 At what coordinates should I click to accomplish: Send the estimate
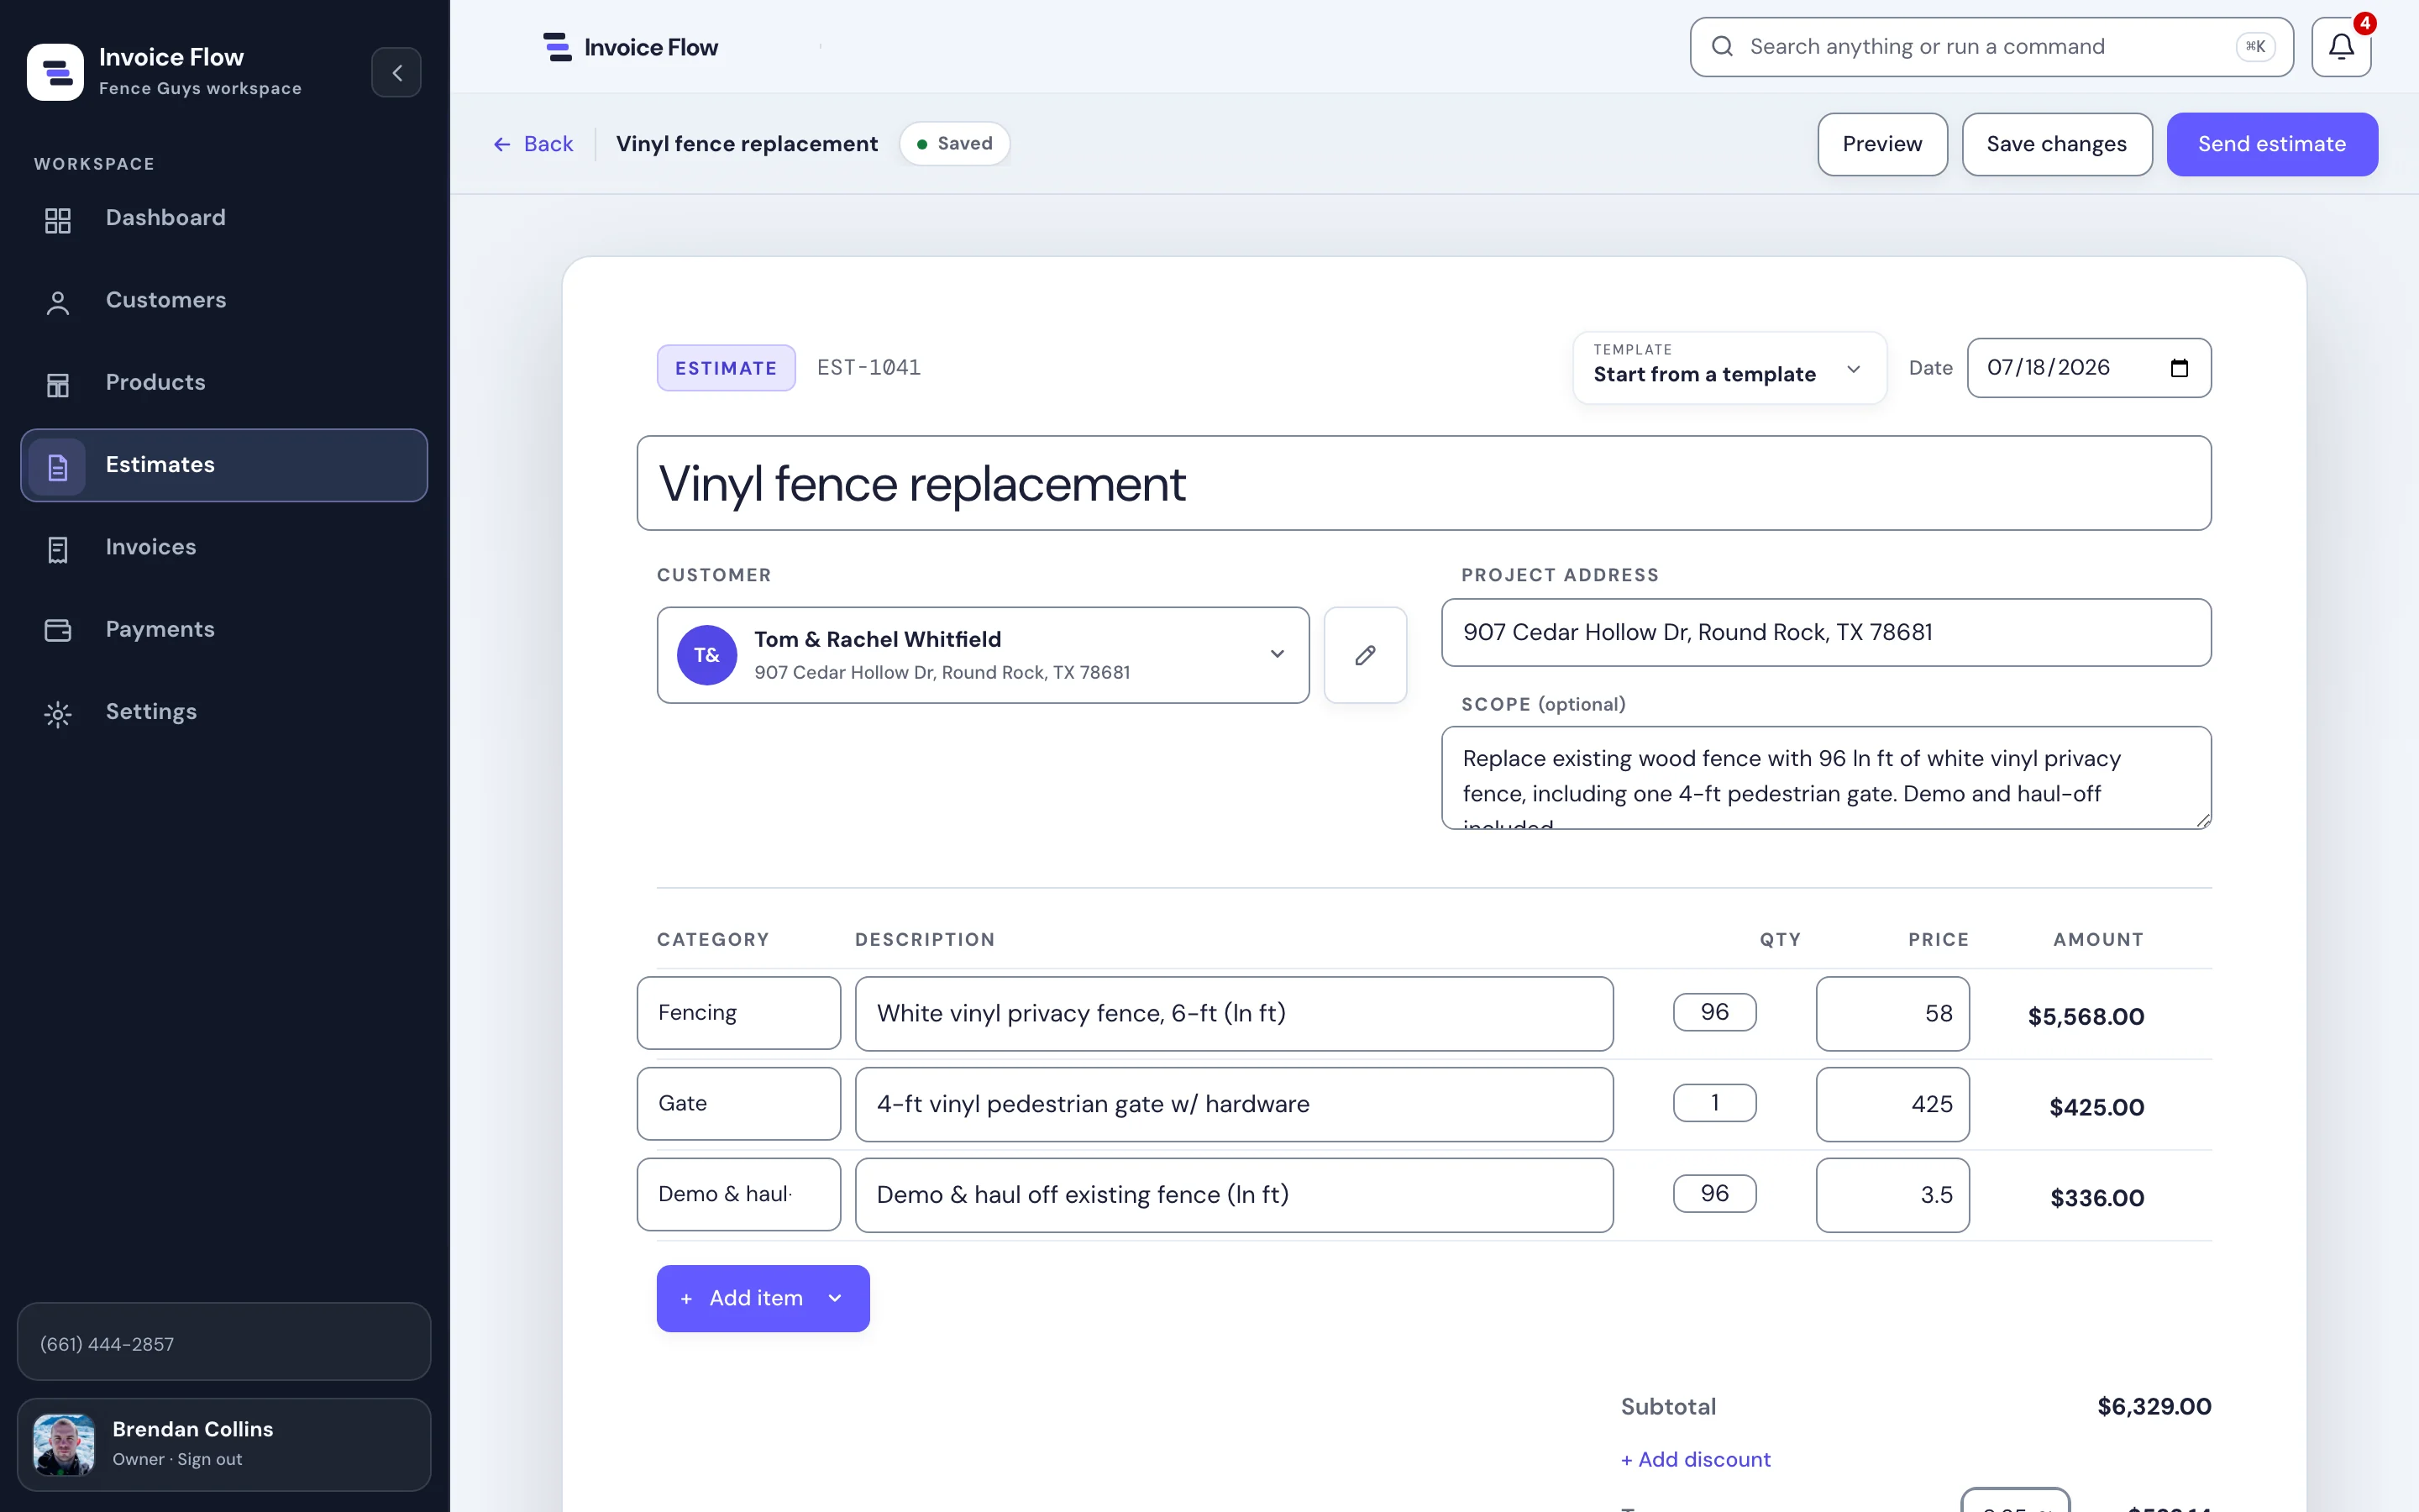pyautogui.click(x=2271, y=144)
